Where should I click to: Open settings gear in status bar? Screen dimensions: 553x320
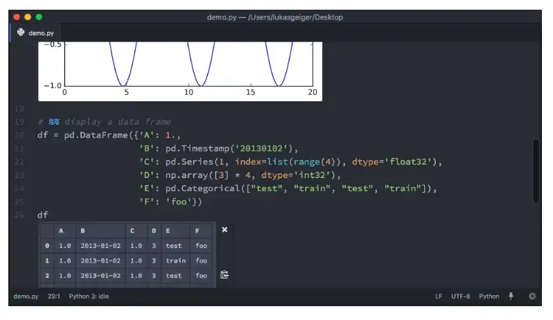click(x=532, y=296)
